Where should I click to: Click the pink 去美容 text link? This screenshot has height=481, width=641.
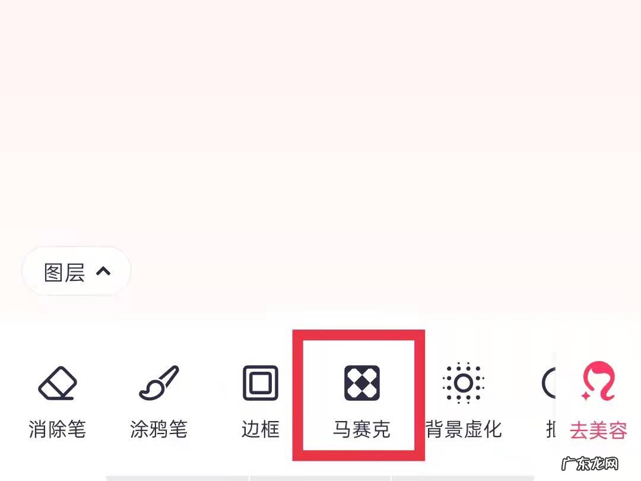click(598, 431)
